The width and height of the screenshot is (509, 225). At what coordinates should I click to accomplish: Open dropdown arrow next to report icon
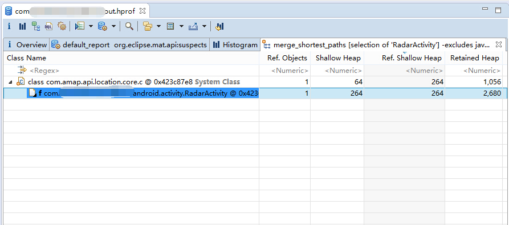(x=91, y=26)
